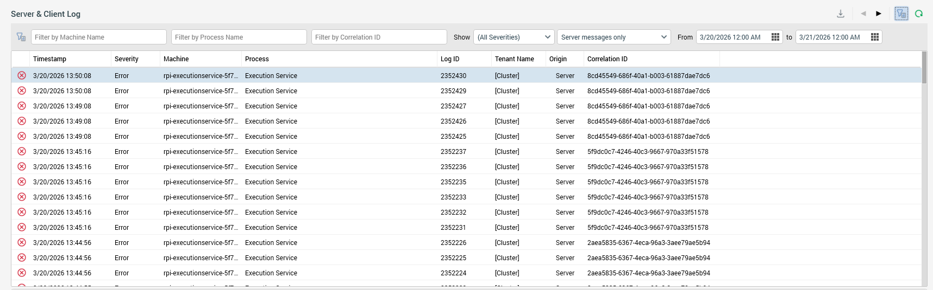This screenshot has height=290, width=933.
Task: Click error icon for Log ID 2352429
Action: point(22,91)
